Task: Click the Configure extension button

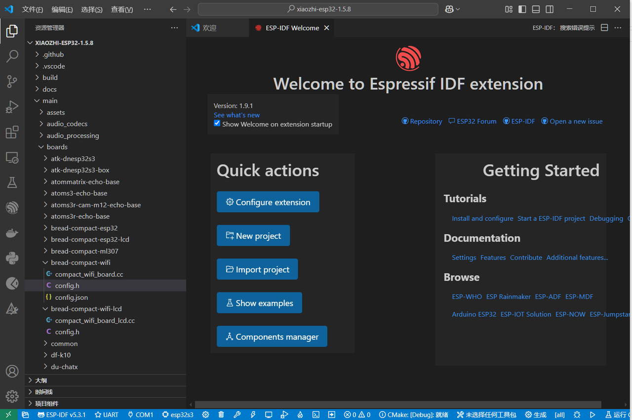Action: click(x=268, y=202)
